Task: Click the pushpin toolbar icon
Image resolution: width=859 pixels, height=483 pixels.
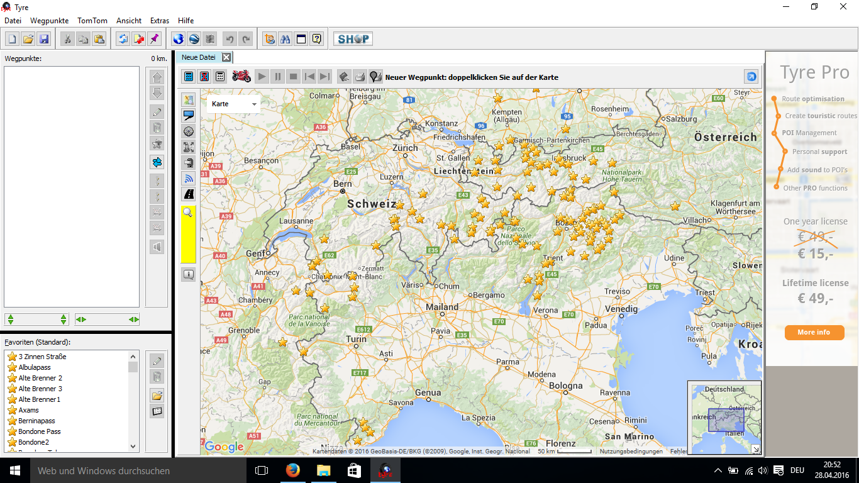Action: (154, 39)
